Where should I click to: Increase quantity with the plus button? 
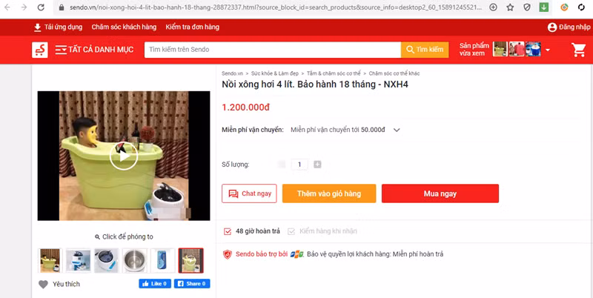(317, 165)
